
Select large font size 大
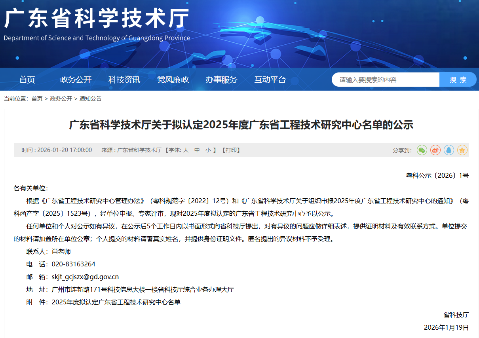tap(186, 150)
